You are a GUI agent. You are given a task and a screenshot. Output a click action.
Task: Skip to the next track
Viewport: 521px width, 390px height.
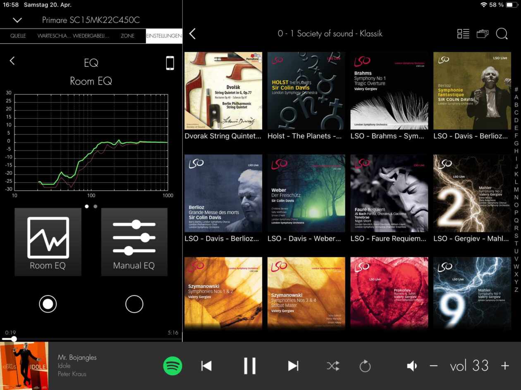(293, 366)
